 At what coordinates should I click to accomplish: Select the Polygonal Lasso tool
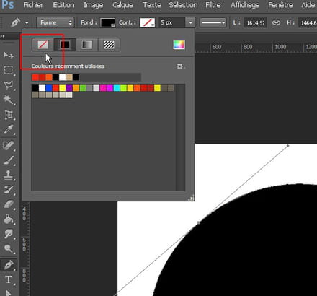9,85
